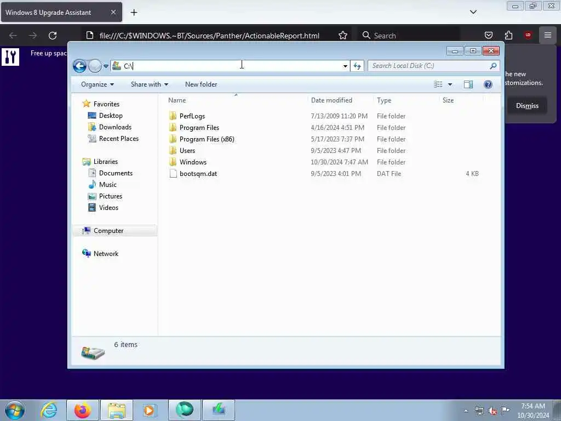Screen dimensions: 561x421
Task: Open Recent Places in Favorites
Action: pyautogui.click(x=119, y=139)
